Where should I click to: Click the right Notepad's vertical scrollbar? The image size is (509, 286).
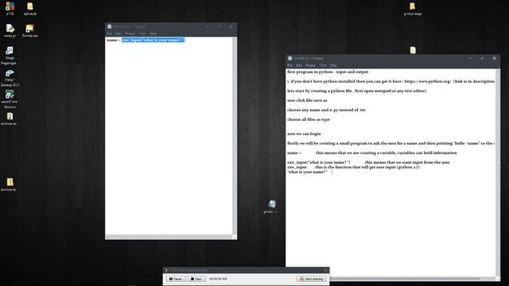(498, 172)
